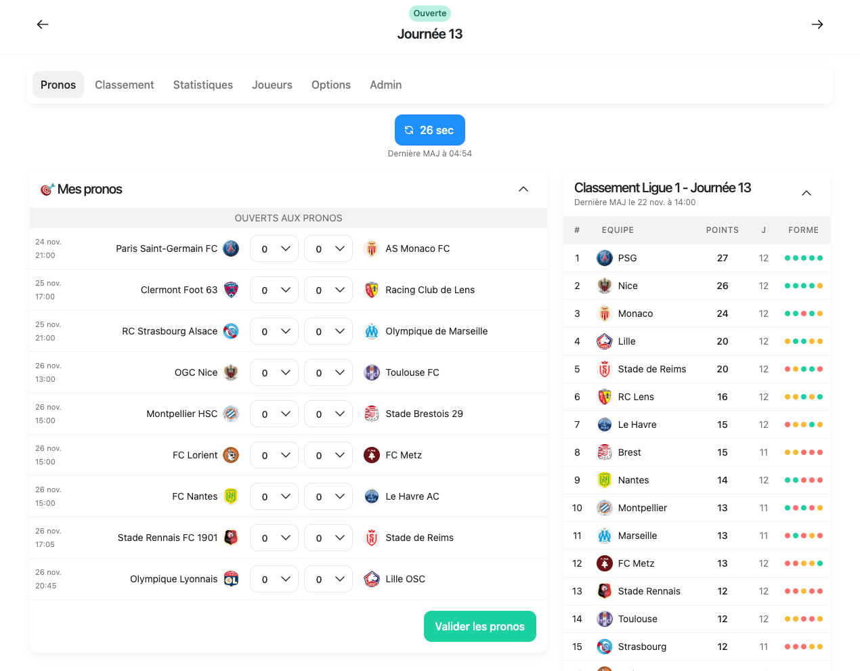Open the FC Lorient home score dropdown

click(274, 455)
